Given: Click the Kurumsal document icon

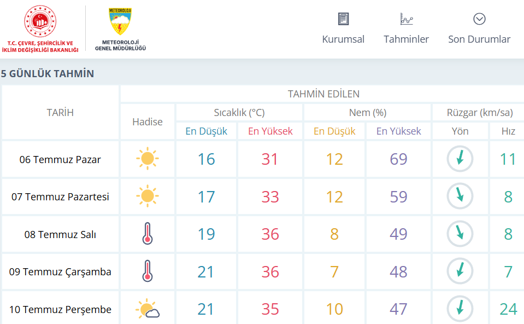Looking at the screenshot, I should click(x=343, y=19).
